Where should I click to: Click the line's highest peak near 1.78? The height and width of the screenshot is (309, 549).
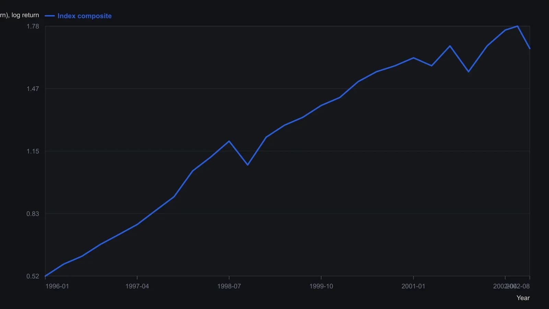(x=517, y=26)
